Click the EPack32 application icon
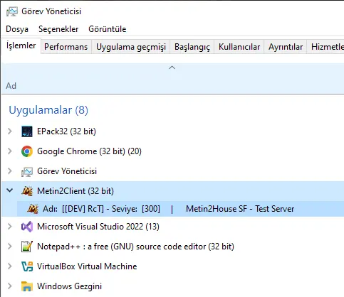This screenshot has height=297, width=344. point(27,131)
